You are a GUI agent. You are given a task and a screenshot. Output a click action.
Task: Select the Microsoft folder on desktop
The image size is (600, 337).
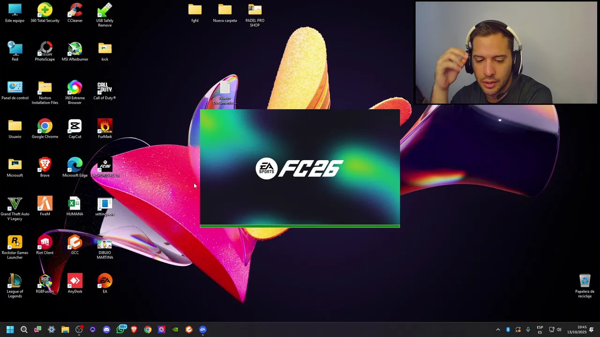pyautogui.click(x=15, y=168)
